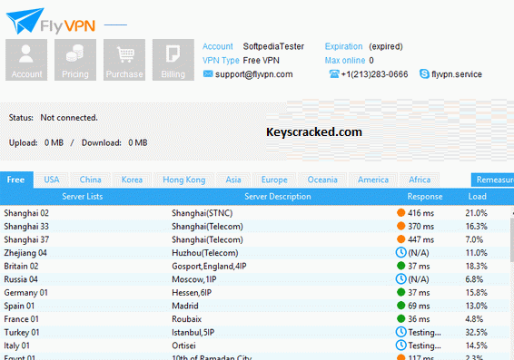Select the Britain 02 server row

click(255, 266)
